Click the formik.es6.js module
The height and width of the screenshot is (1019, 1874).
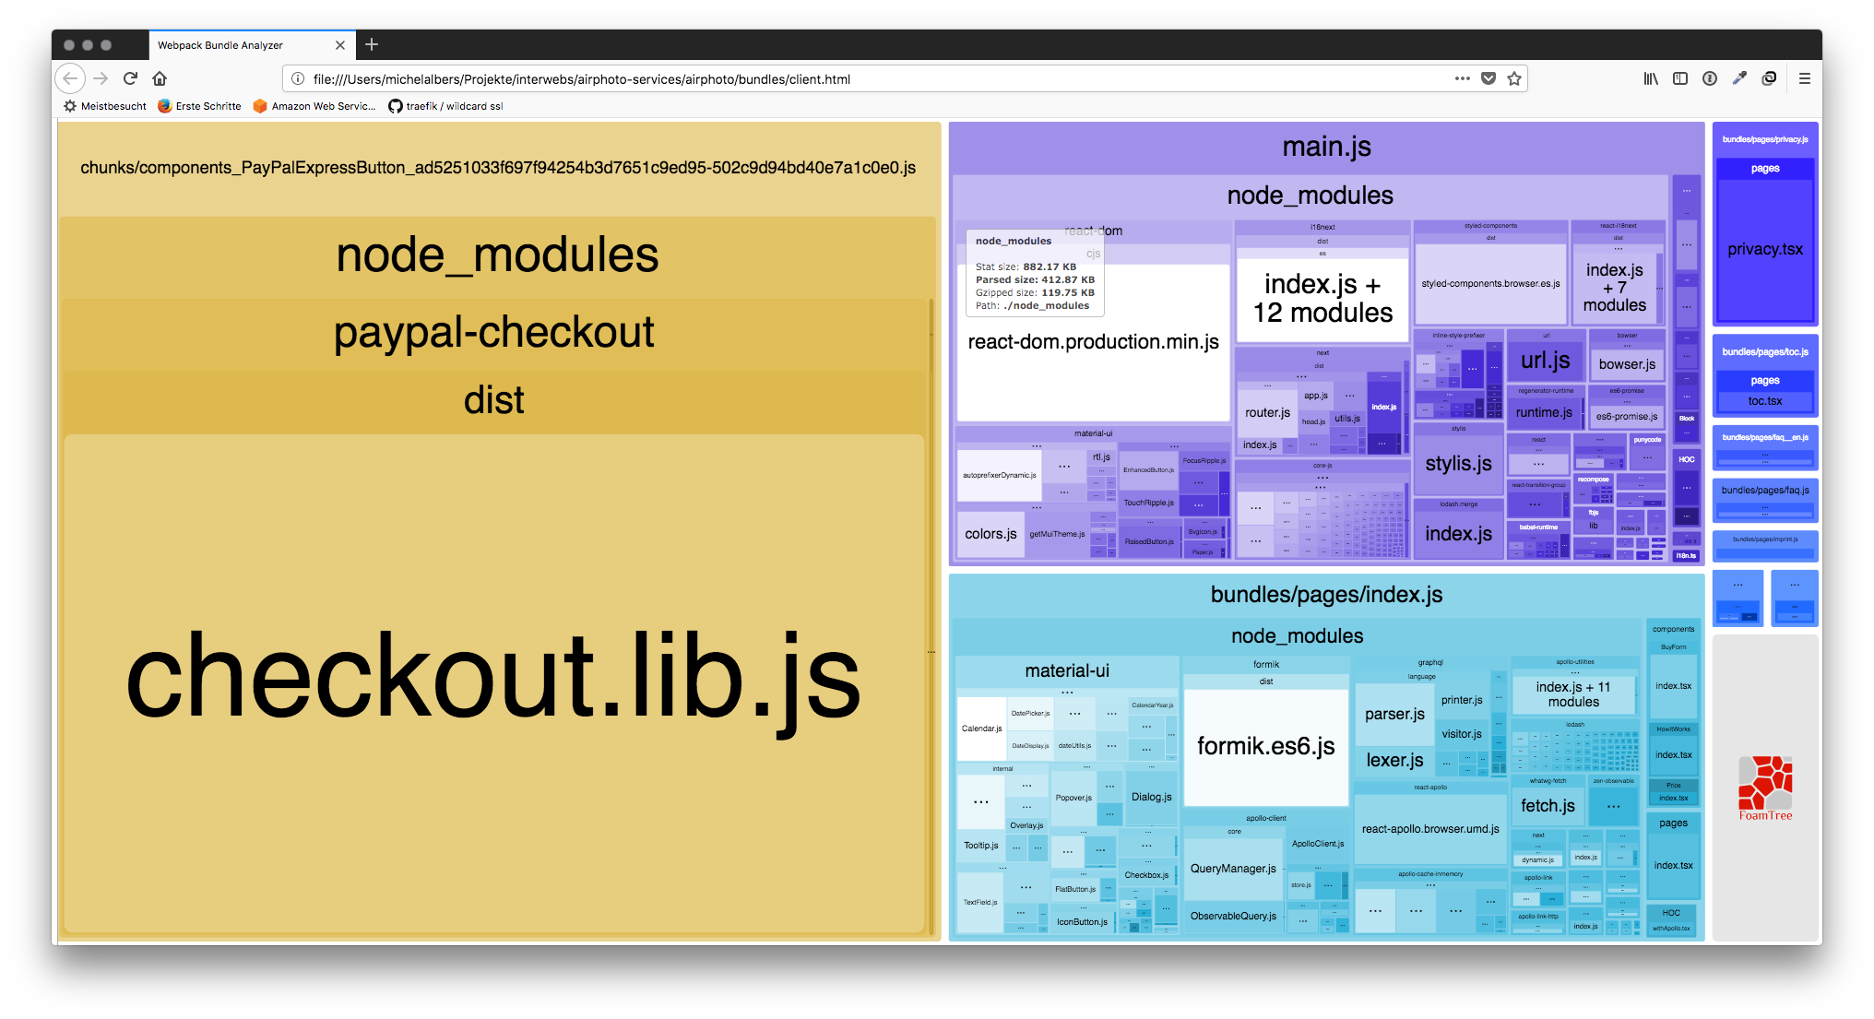(1265, 746)
